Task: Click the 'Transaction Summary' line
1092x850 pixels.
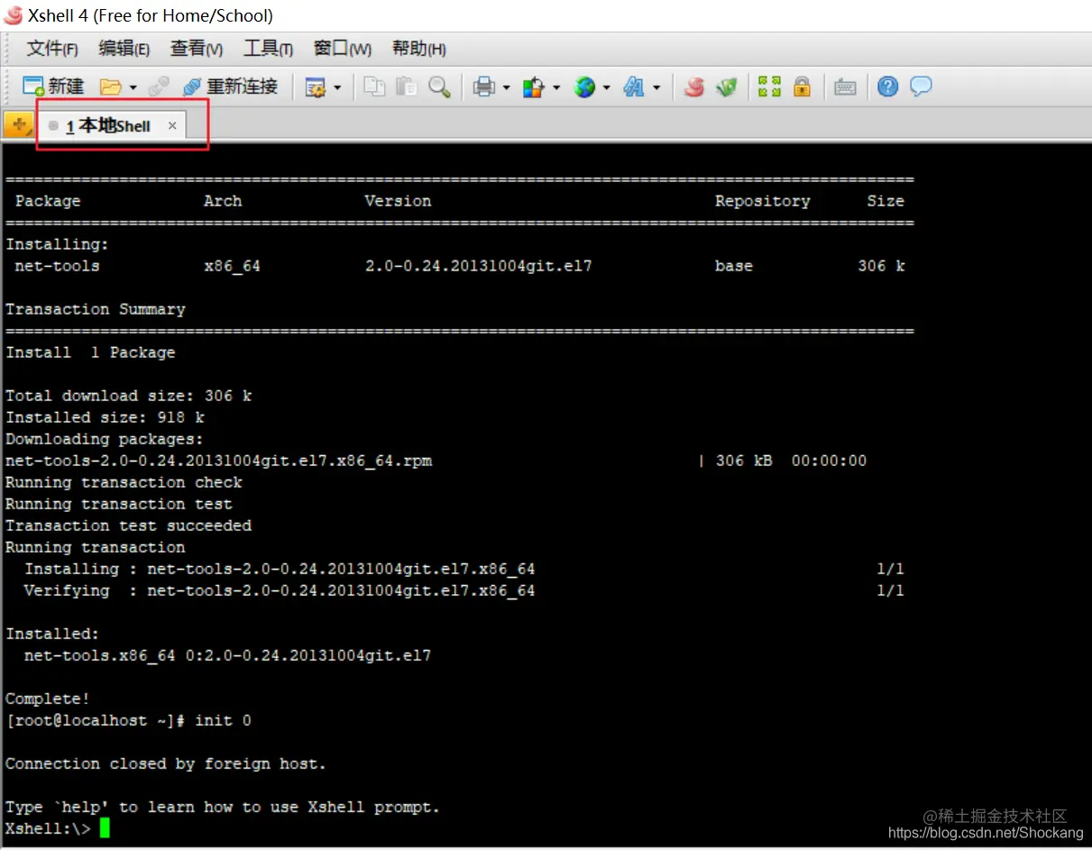Action: click(x=96, y=309)
